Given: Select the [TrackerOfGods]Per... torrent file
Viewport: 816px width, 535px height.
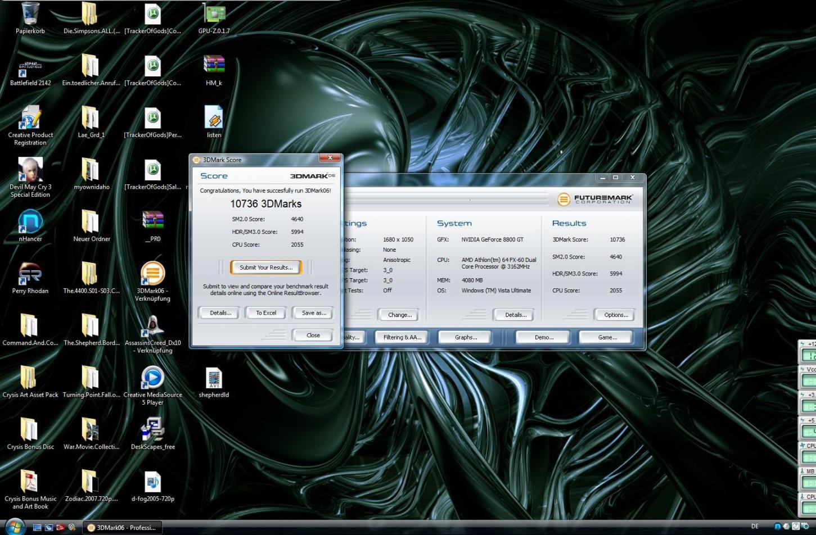Looking at the screenshot, I should 152,122.
